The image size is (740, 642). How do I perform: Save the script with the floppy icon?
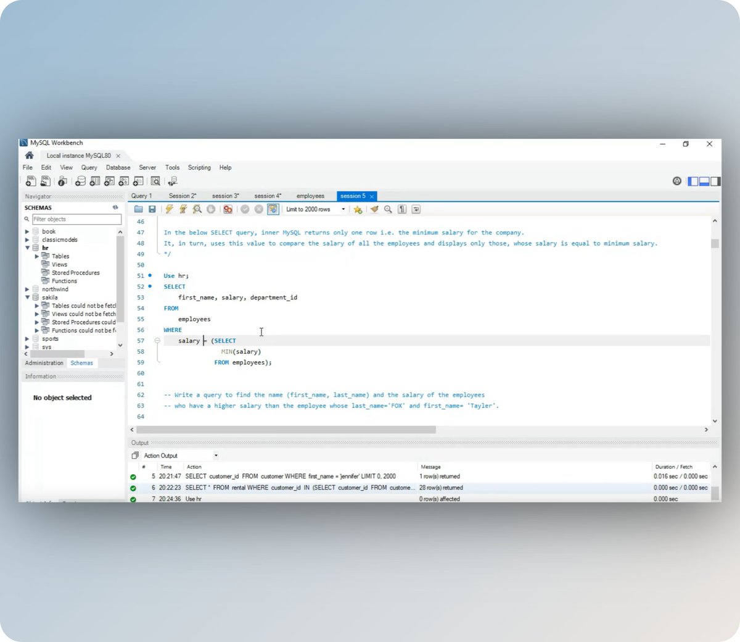pyautogui.click(x=152, y=209)
